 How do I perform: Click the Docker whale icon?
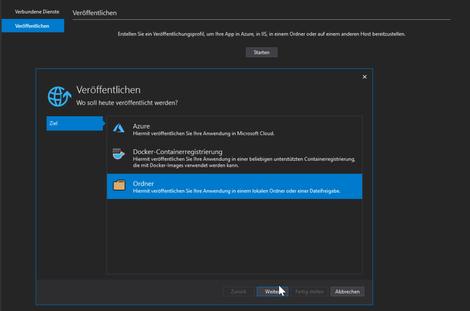point(119,154)
